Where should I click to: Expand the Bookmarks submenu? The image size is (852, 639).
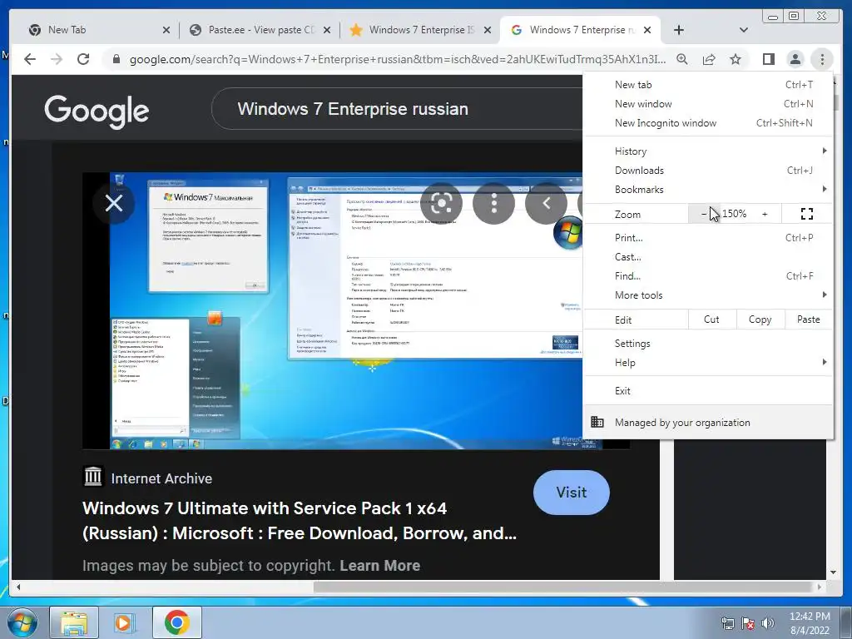coord(708,189)
